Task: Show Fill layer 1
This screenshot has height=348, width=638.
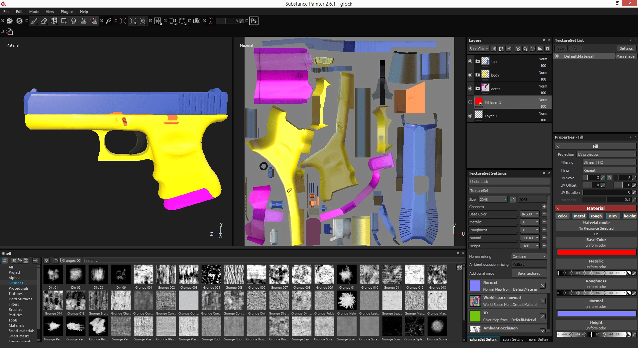Action: point(470,102)
